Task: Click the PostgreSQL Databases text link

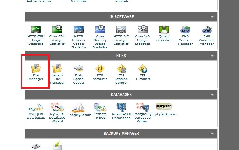Action: [122, 116]
